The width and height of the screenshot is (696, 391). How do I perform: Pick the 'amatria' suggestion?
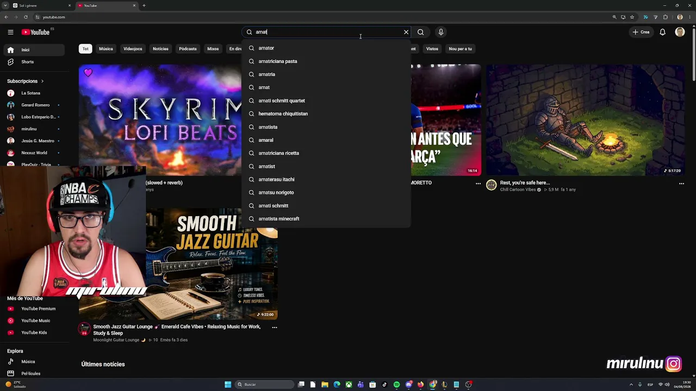pyautogui.click(x=326, y=74)
